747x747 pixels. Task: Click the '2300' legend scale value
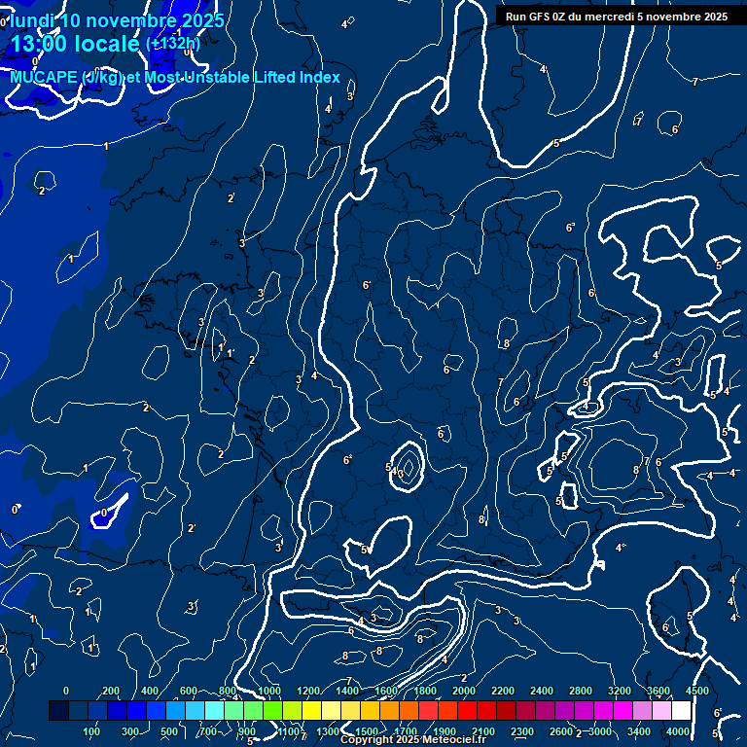point(522,731)
